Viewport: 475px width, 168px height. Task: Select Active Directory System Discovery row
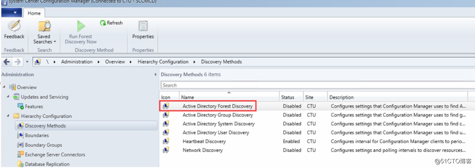(x=318, y=124)
